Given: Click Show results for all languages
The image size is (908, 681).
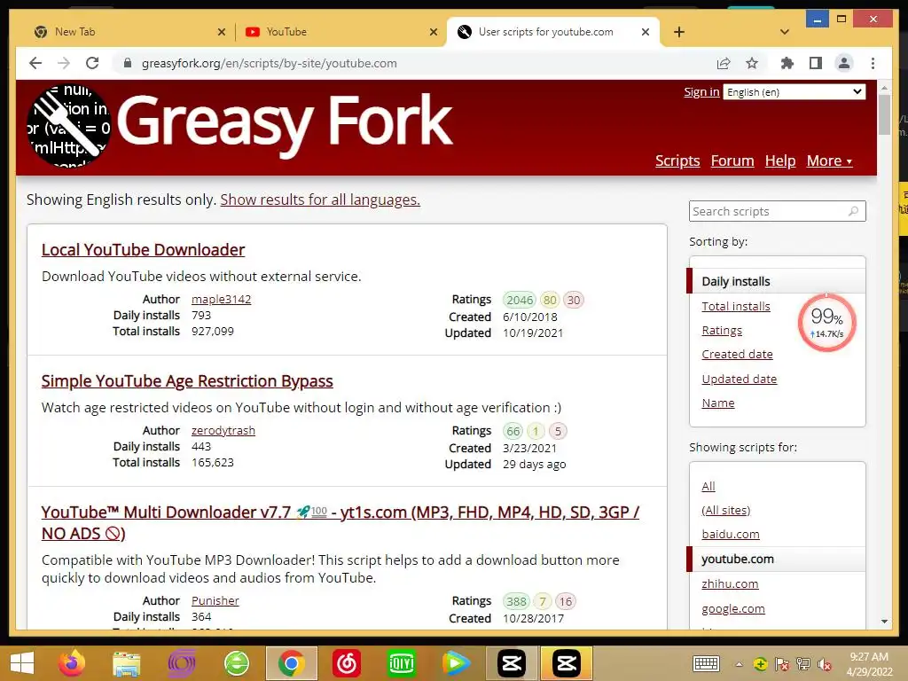Looking at the screenshot, I should [x=319, y=200].
